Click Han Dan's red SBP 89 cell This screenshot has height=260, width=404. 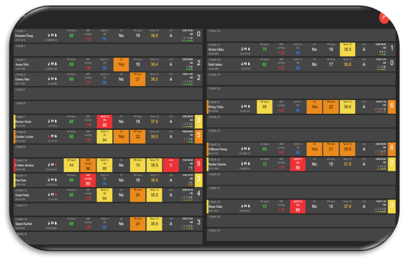pos(88,180)
